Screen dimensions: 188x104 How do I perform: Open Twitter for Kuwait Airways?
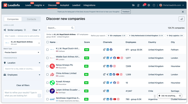point(111,83)
